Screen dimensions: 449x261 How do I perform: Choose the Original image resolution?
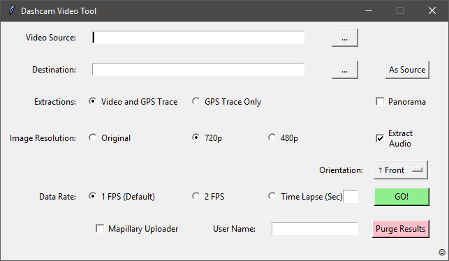(92, 137)
